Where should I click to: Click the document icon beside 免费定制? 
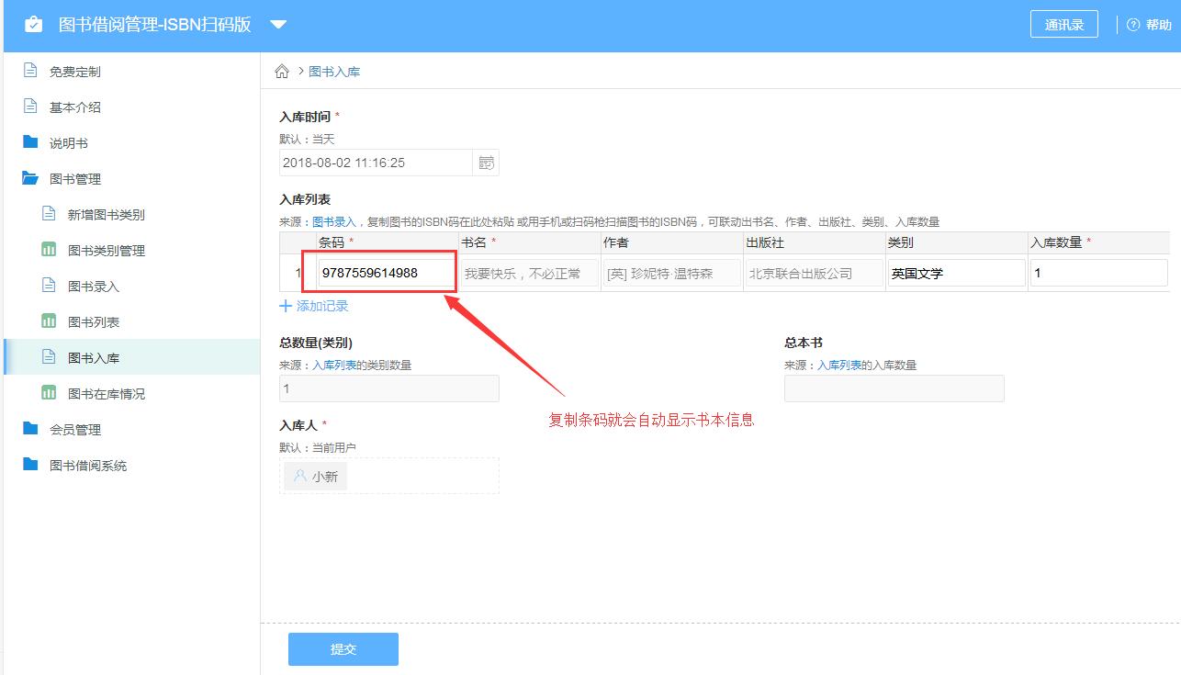(30, 71)
